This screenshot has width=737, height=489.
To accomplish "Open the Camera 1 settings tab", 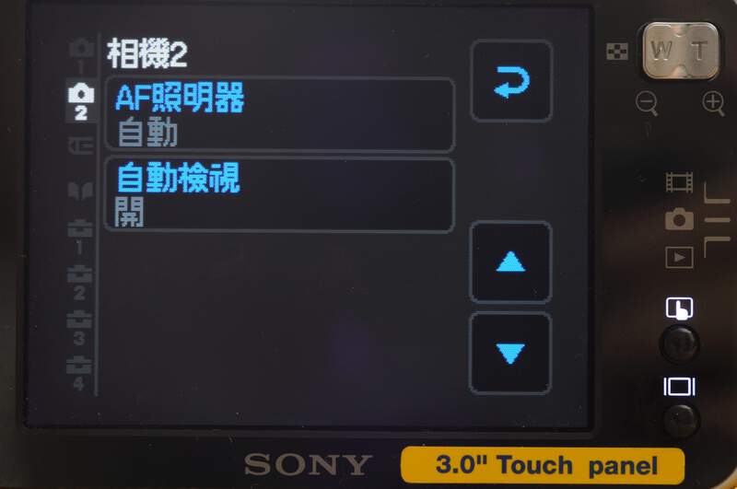I will click(81, 55).
